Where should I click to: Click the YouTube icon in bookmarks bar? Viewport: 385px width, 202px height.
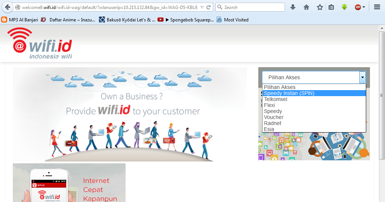coord(161,20)
